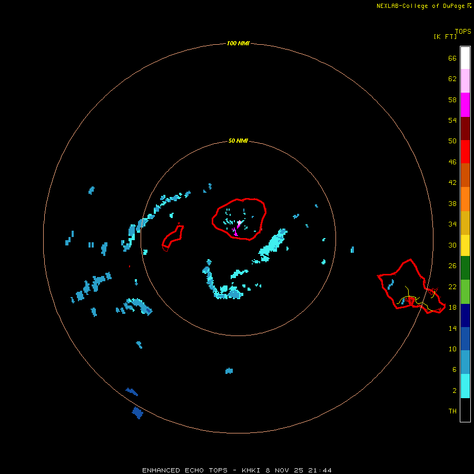Click the small red-outlined island west of center
The height and width of the screenshot is (474, 474).
tap(173, 237)
